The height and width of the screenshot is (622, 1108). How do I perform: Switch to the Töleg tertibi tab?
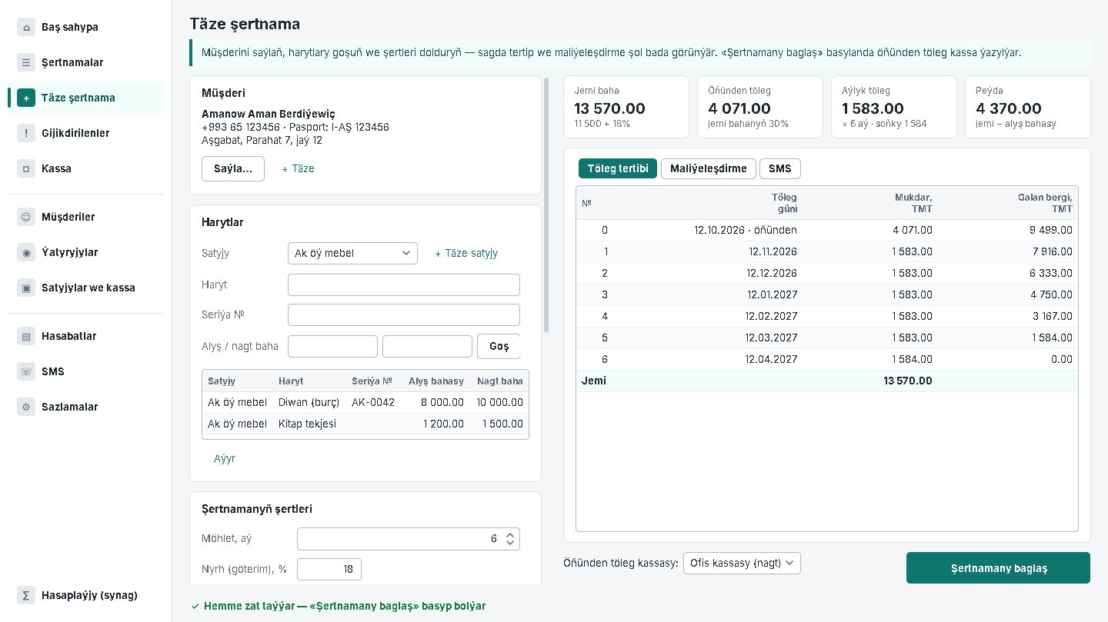pos(618,168)
